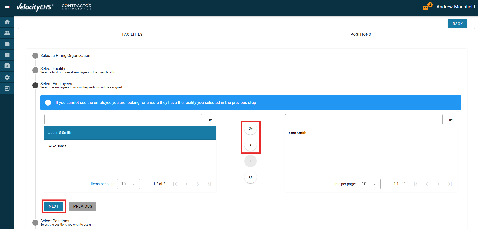Move all employees right with double arrow
The image size is (478, 229).
tap(250, 129)
